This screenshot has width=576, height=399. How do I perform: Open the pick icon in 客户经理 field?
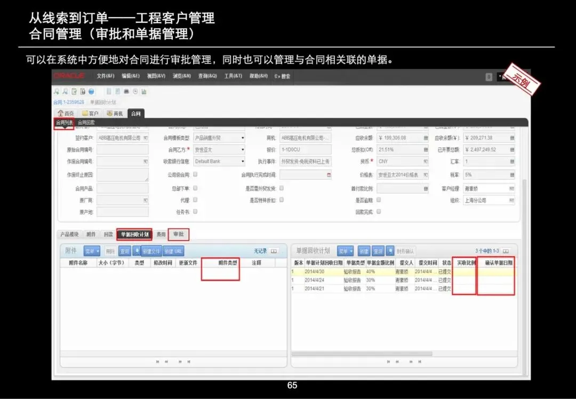[x=511, y=188]
